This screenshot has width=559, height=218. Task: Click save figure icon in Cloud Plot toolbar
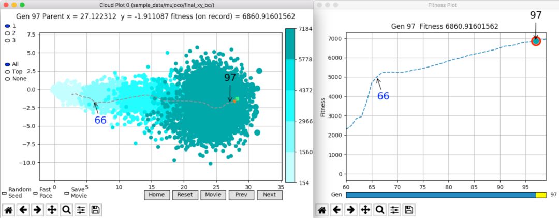(x=96, y=210)
